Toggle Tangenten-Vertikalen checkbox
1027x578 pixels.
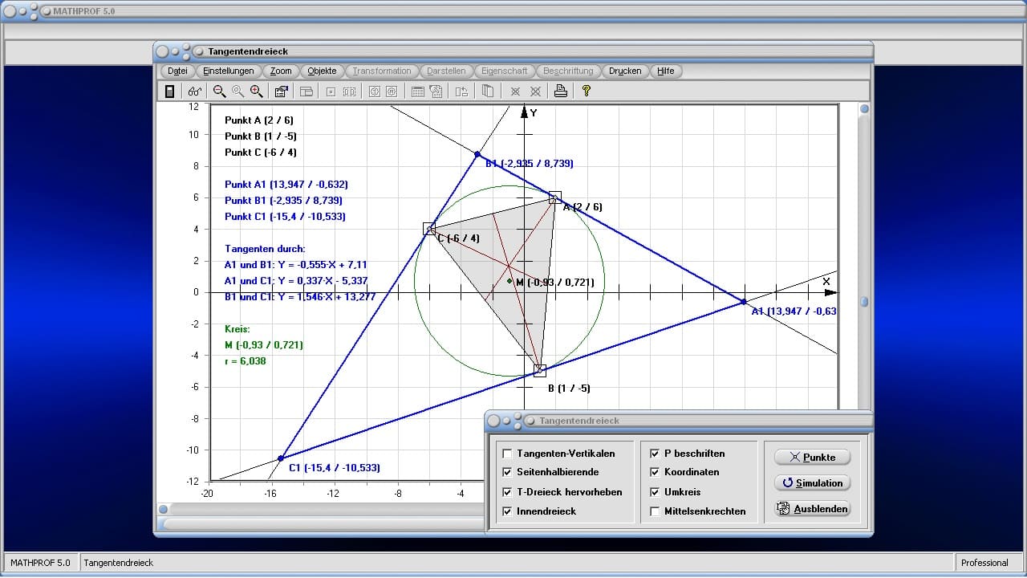tap(506, 454)
